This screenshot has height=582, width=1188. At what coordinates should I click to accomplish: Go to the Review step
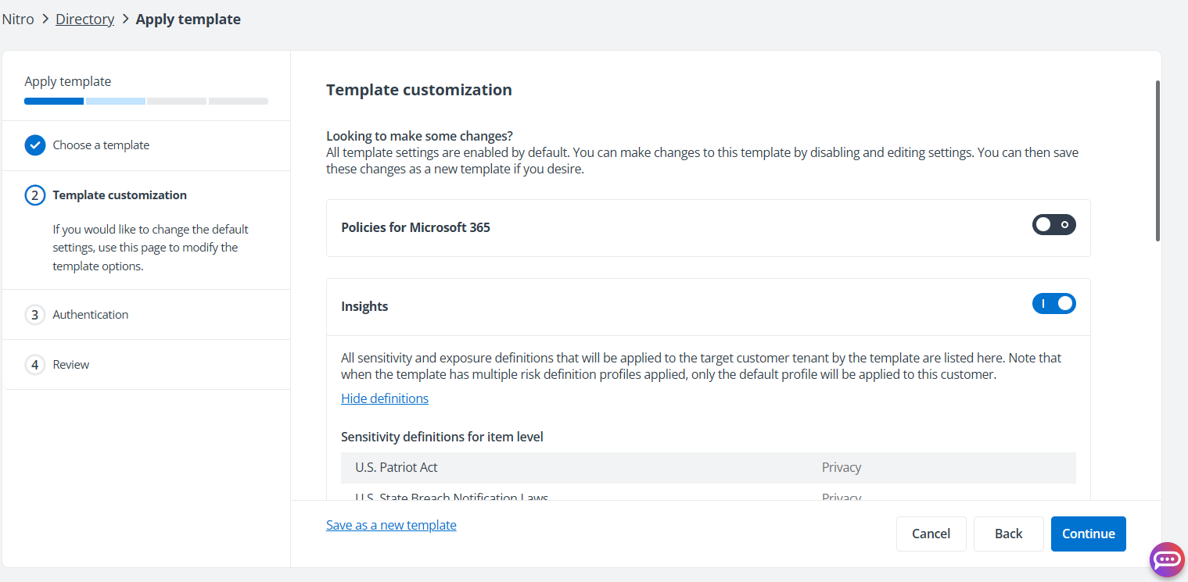[71, 365]
